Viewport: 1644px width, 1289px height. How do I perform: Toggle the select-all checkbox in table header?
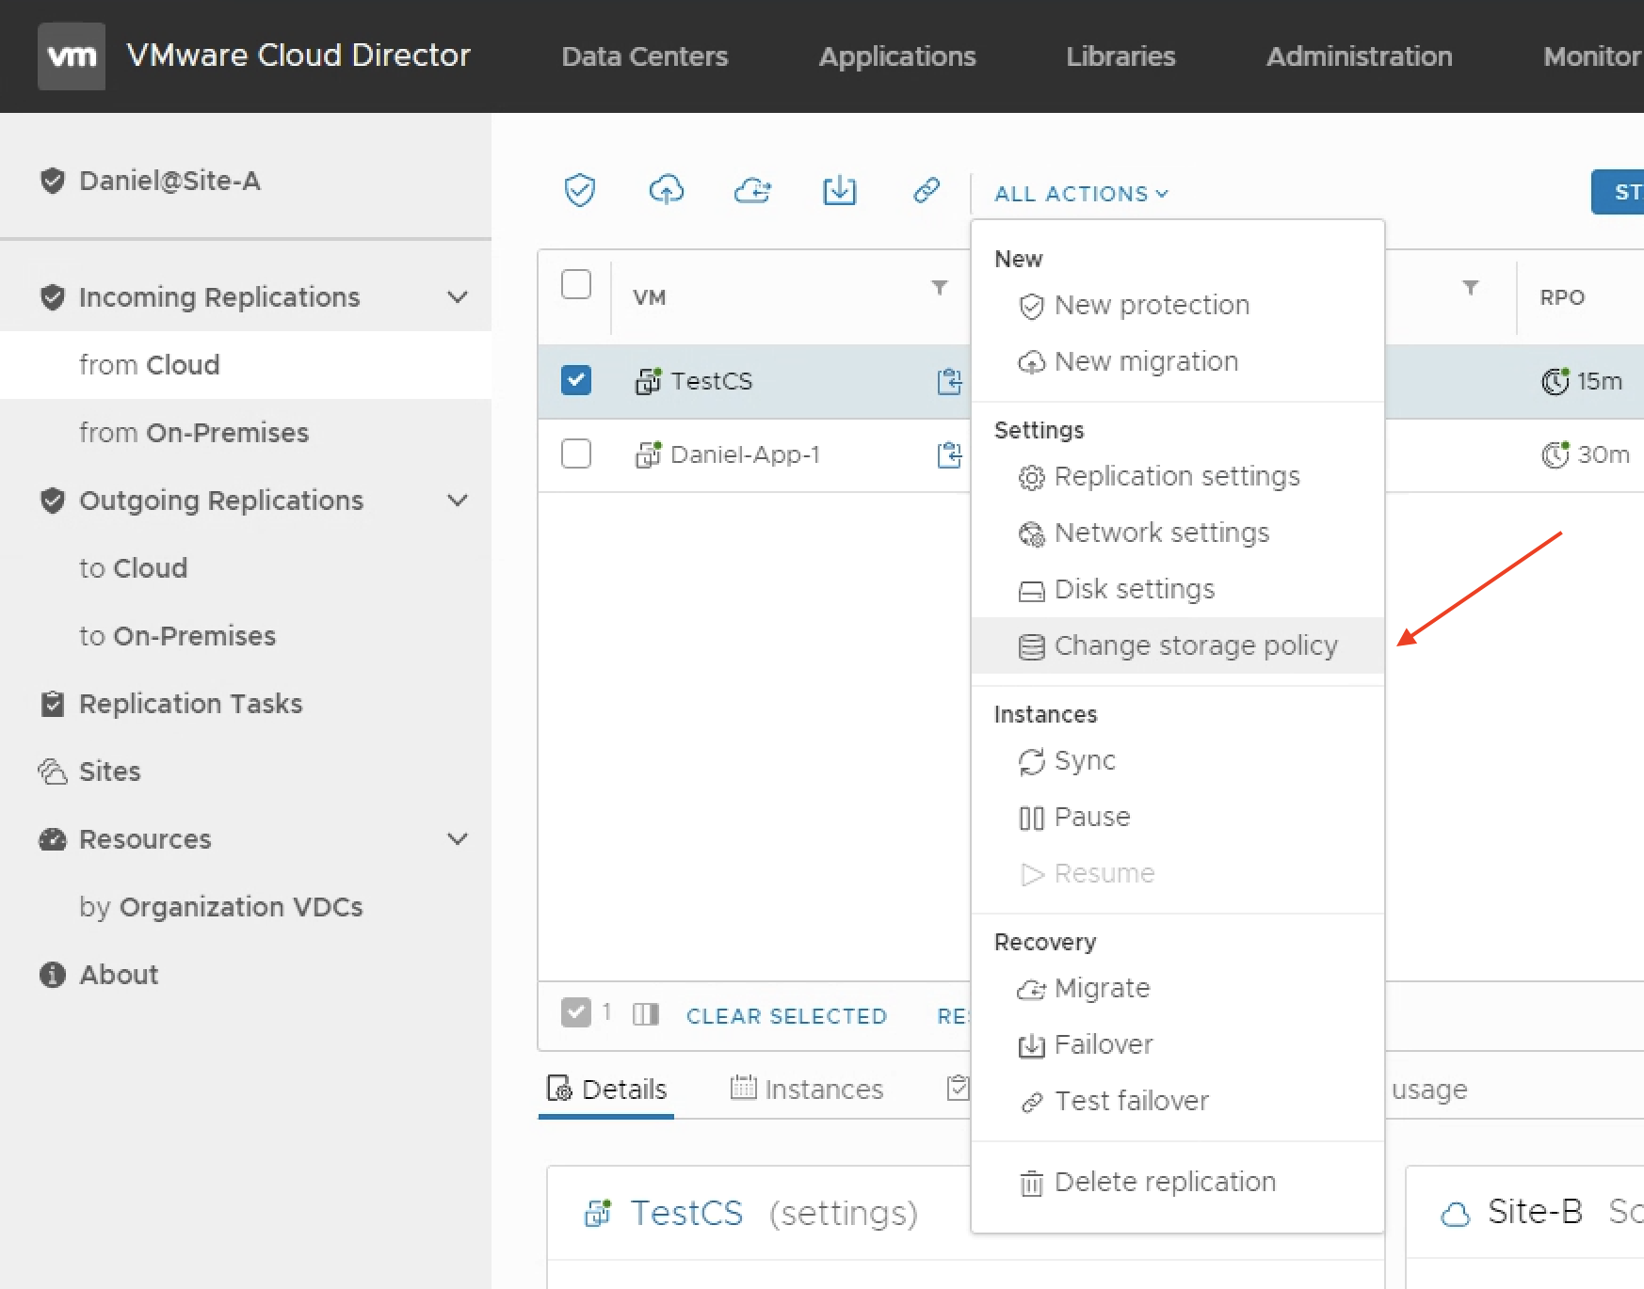click(x=576, y=284)
